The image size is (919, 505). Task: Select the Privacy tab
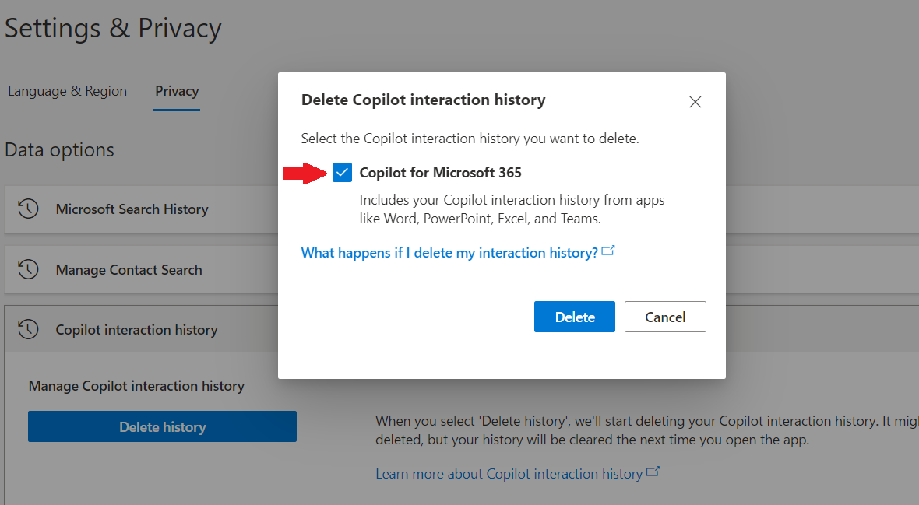(x=177, y=91)
